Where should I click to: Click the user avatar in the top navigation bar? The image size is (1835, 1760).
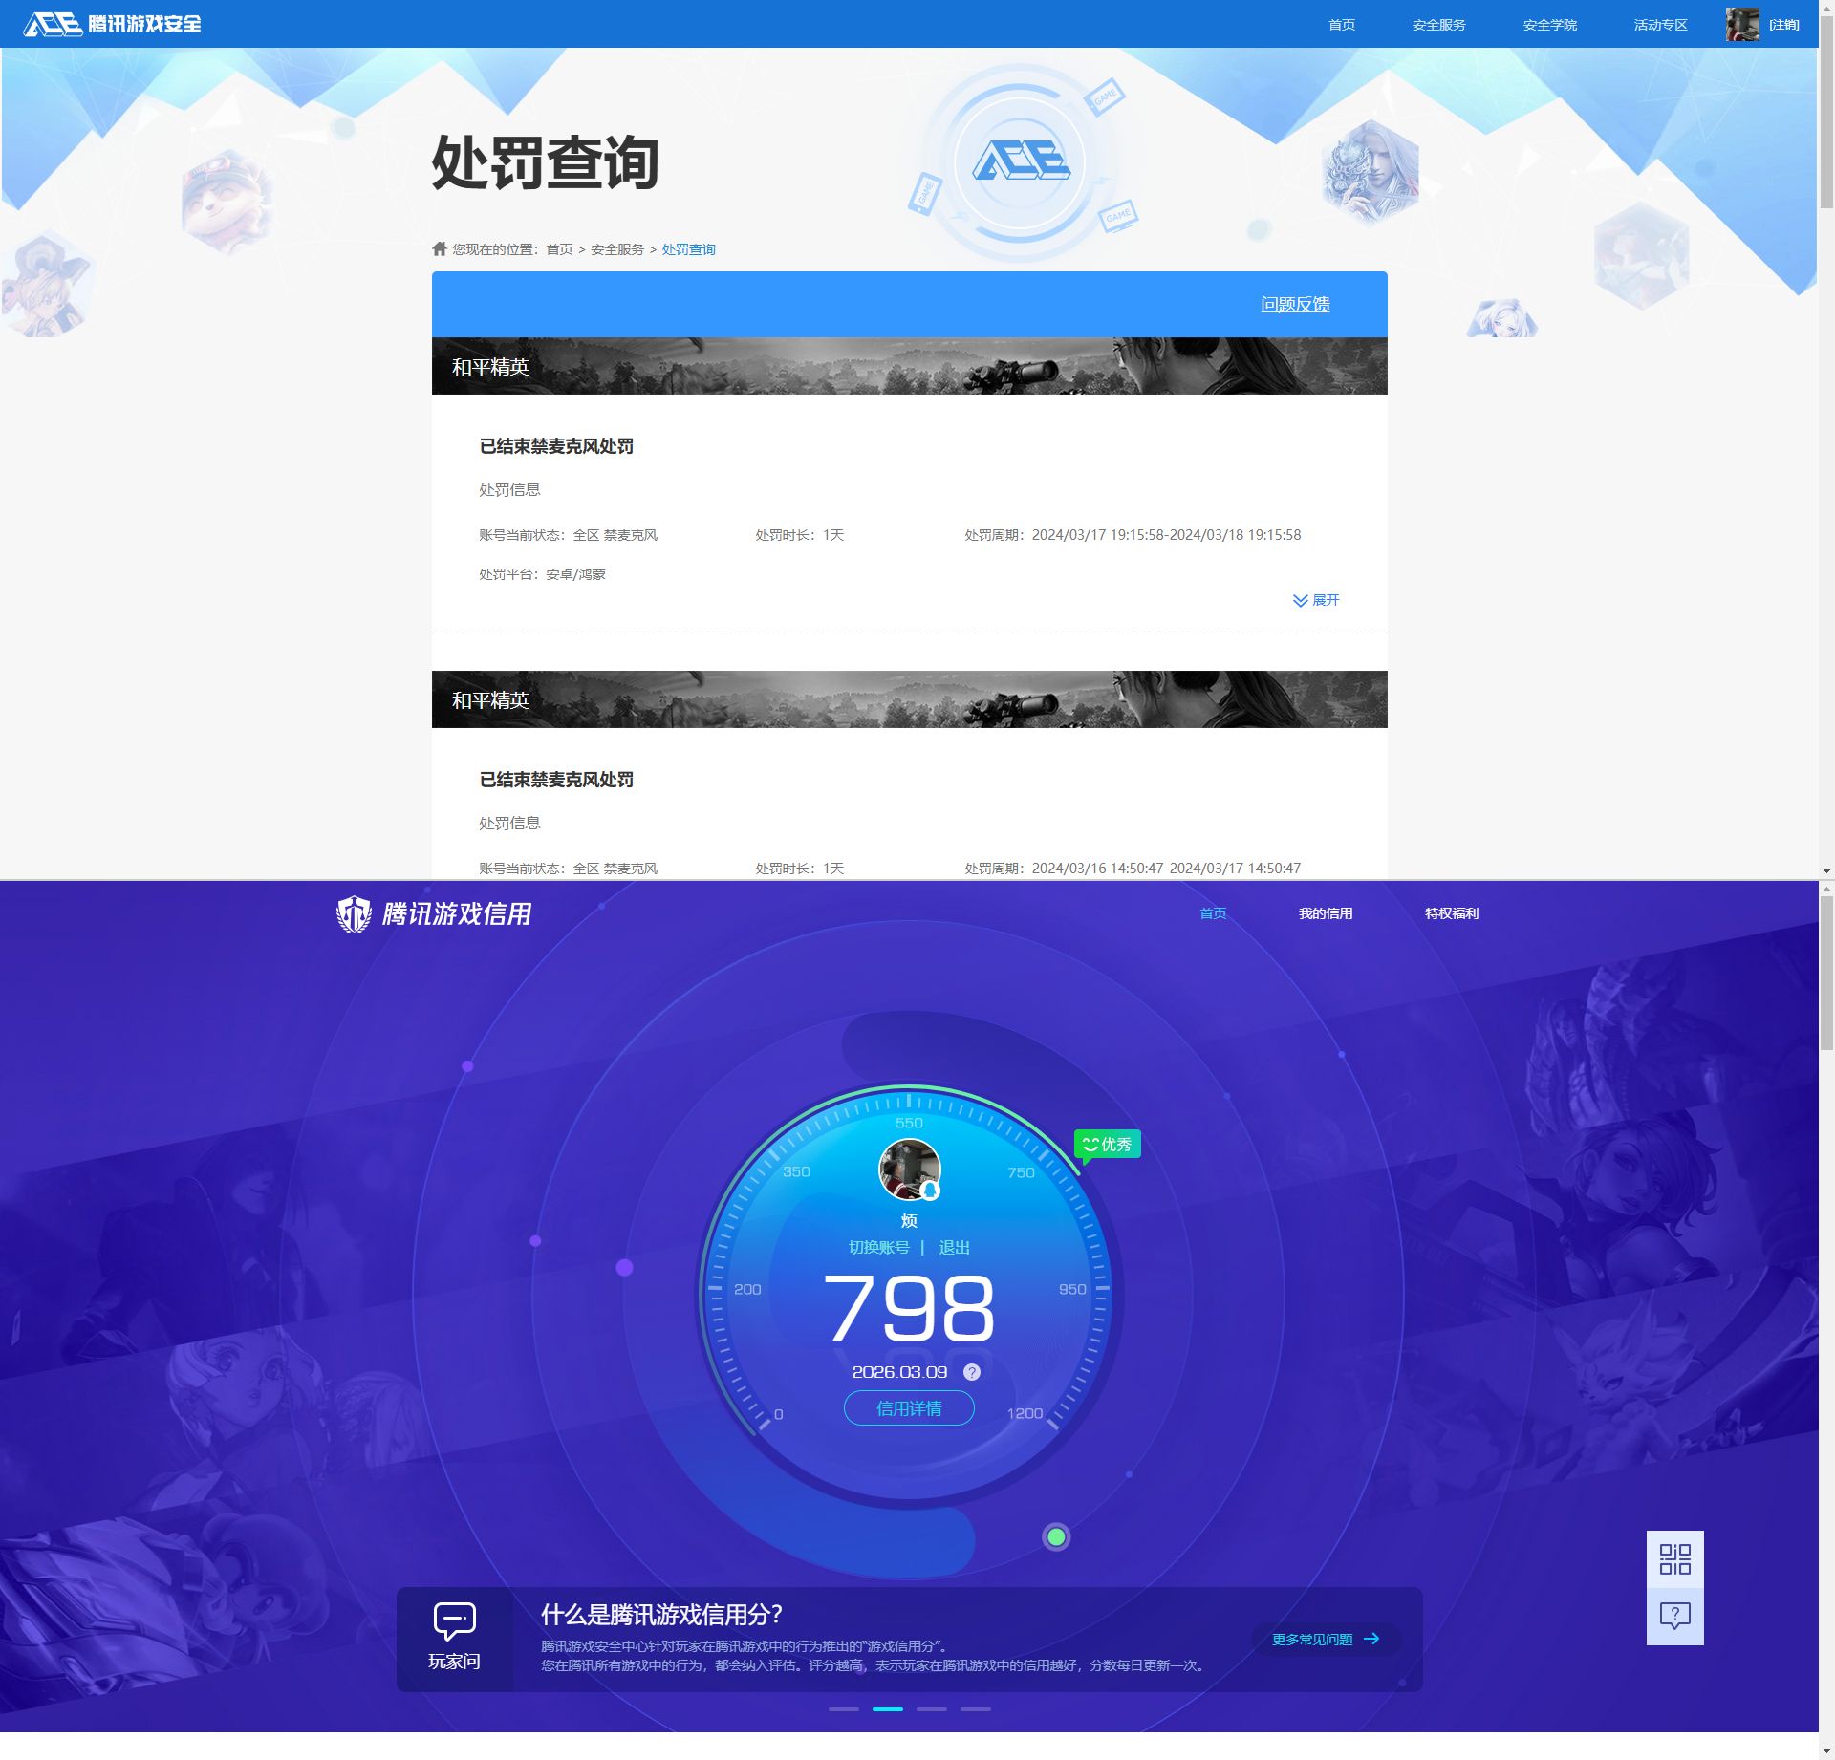click(1743, 24)
